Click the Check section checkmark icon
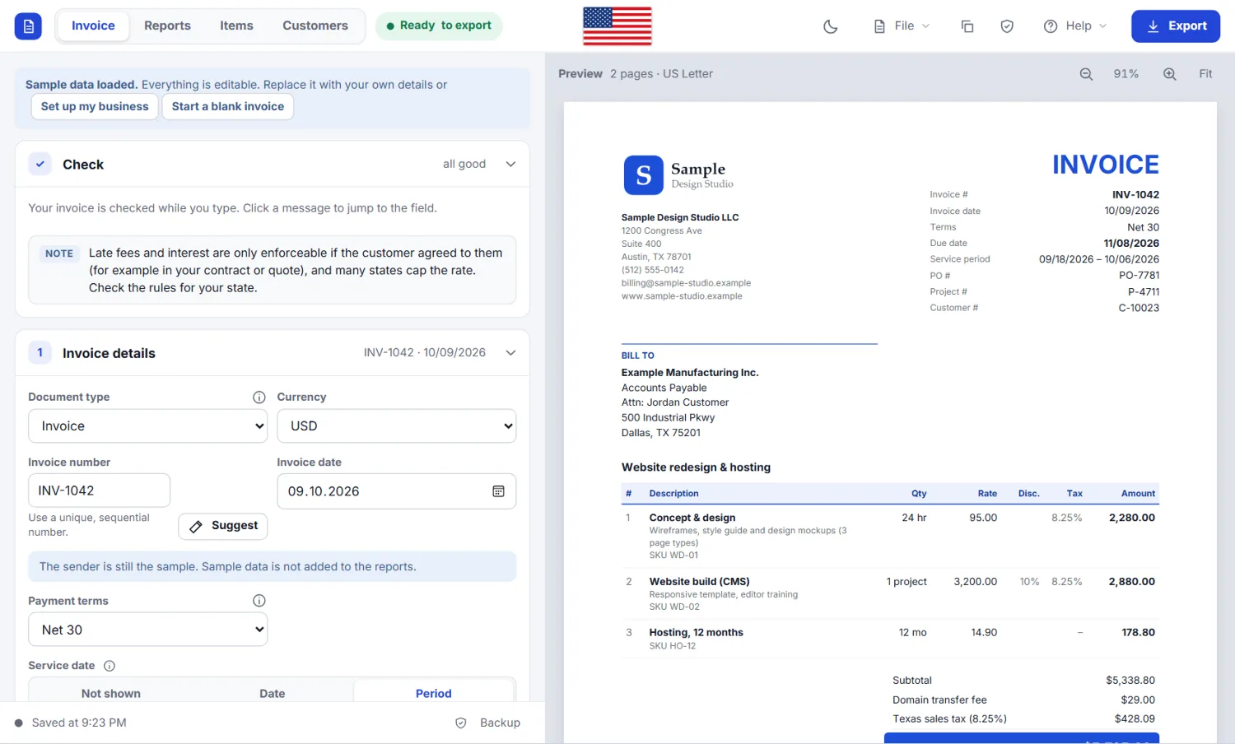This screenshot has height=744, width=1235. tap(40, 164)
